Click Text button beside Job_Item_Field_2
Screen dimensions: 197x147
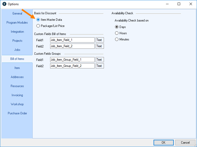(x=99, y=46)
